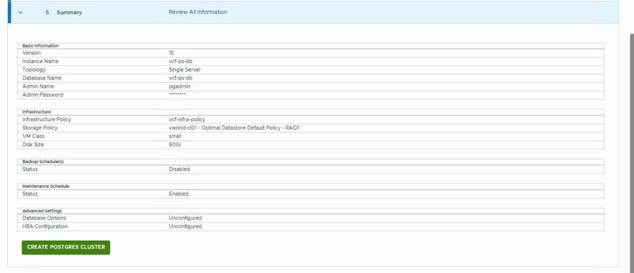This screenshot has width=634, height=273.
Task: Click the HBA Configuration value Unconfigured
Action: pos(185,227)
